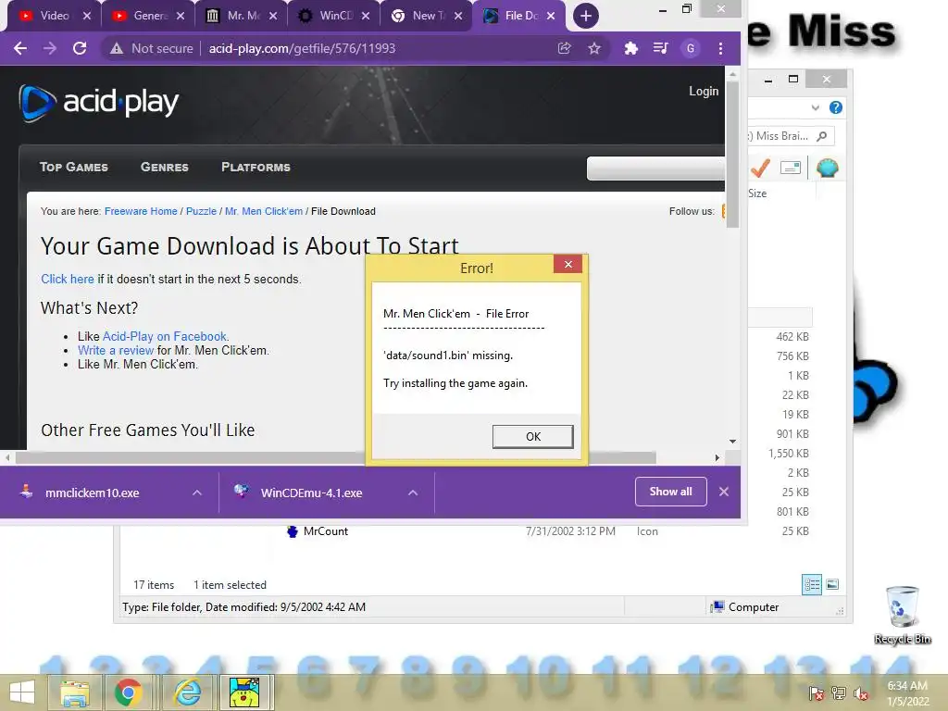Viewport: 948px width, 711px height.
Task: Open Mr. Men Click'em breadcrumb link
Action: [264, 211]
